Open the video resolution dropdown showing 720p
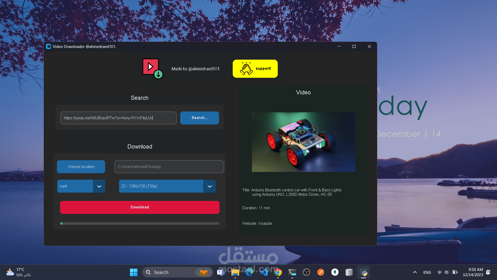Screen dimensions: 497x280 point(209,186)
